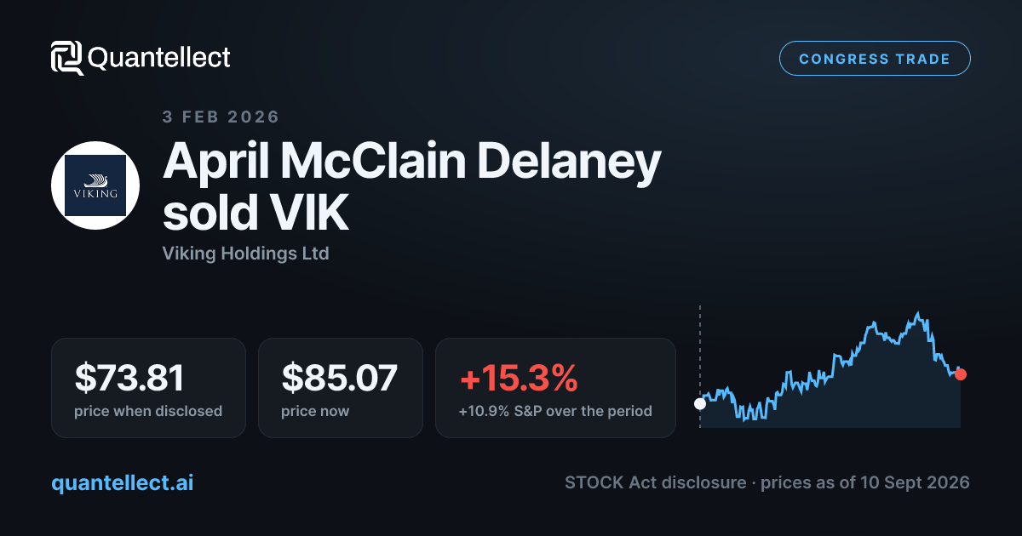Select the 3 FEB 2026 date label
This screenshot has height=536, width=1022.
(x=221, y=117)
